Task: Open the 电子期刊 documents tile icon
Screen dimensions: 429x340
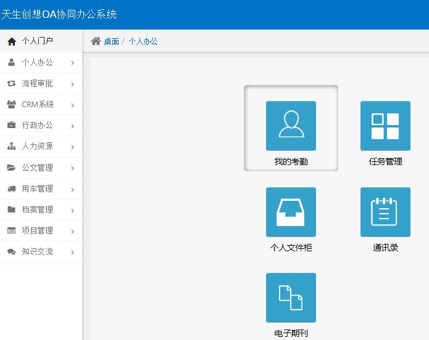Action: [291, 297]
